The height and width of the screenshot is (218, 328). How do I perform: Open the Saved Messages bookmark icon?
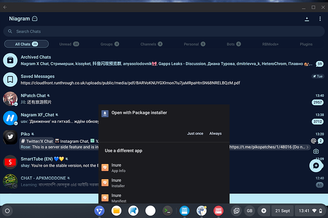coord(10,80)
